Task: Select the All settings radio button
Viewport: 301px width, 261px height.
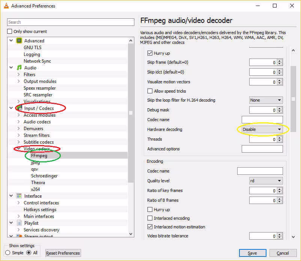Action: point(29,253)
